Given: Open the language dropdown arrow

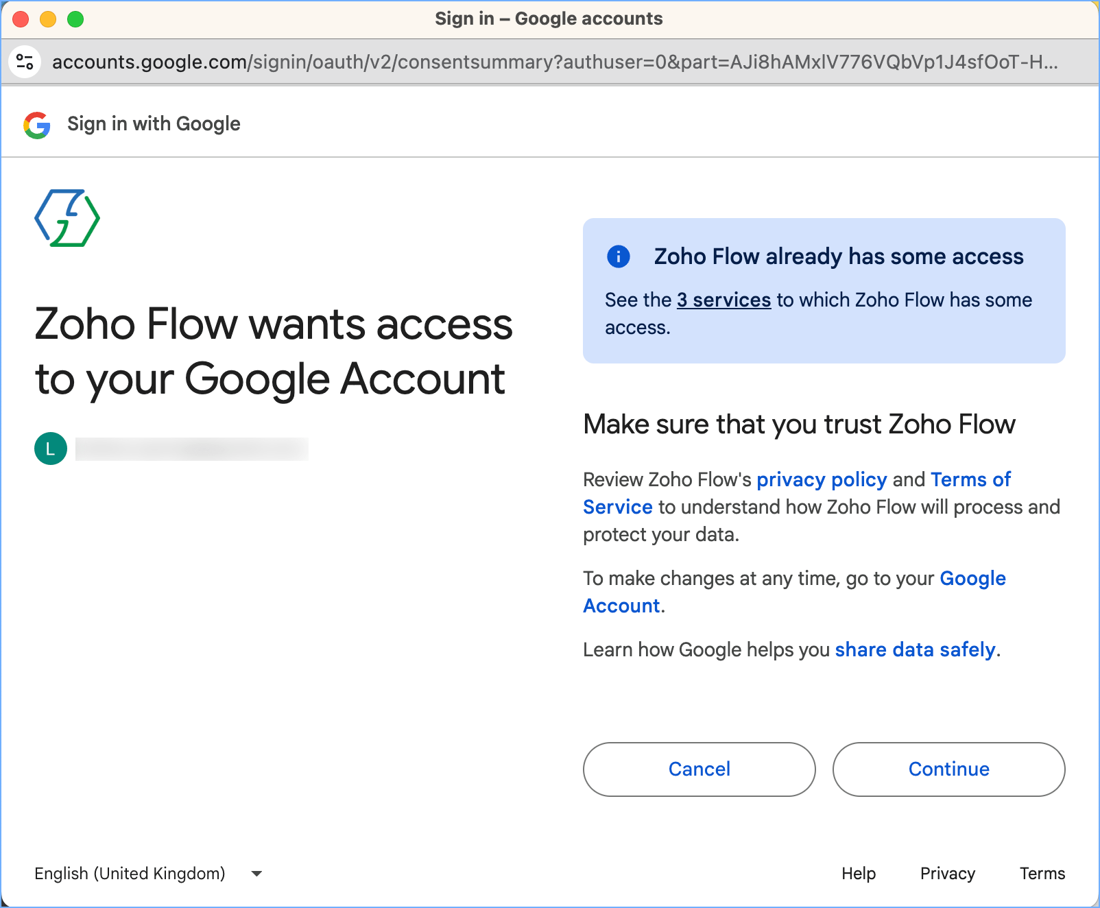Looking at the screenshot, I should [256, 873].
